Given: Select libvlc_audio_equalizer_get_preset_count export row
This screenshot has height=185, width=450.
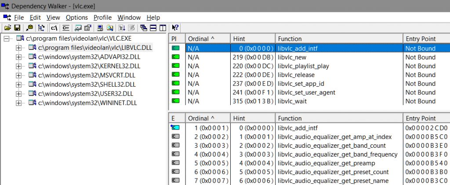Looking at the screenshot, I should 309,172.
